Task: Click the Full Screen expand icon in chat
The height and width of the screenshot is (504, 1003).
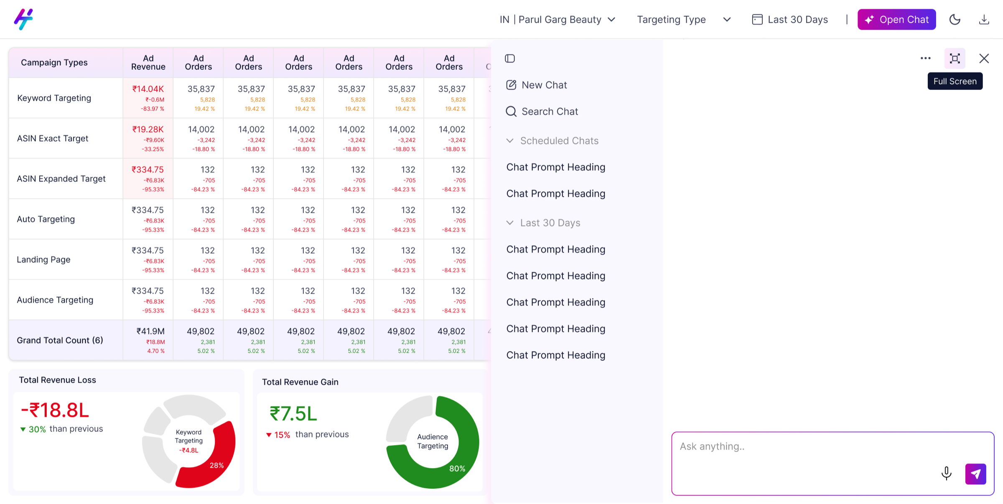Action: click(x=955, y=59)
